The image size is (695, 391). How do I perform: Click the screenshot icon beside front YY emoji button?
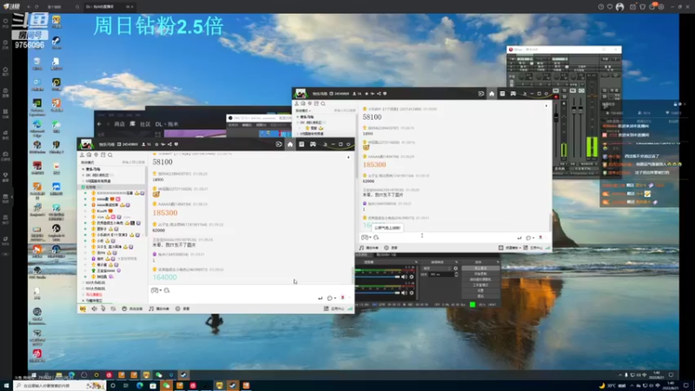167,290
